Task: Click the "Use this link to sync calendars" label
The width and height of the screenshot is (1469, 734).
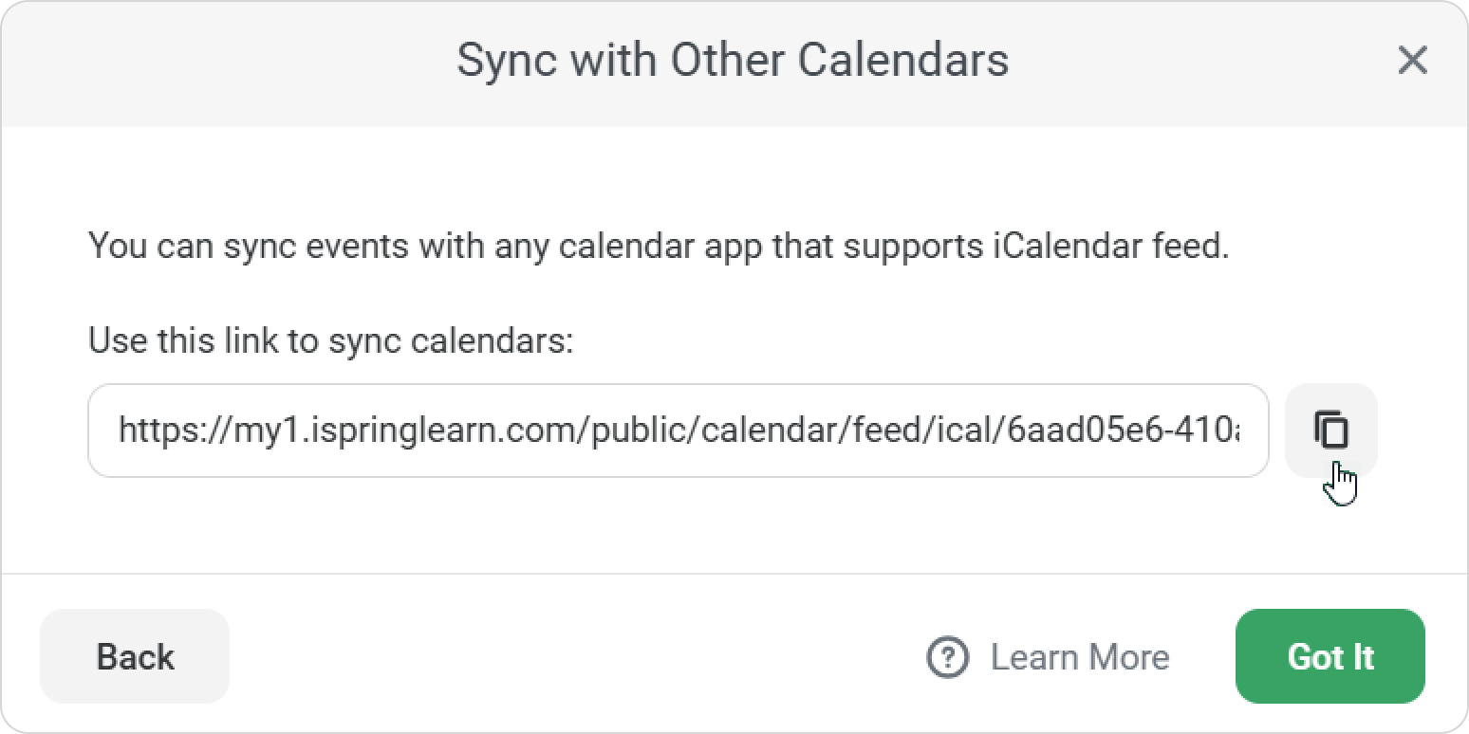Action: pyautogui.click(x=331, y=340)
